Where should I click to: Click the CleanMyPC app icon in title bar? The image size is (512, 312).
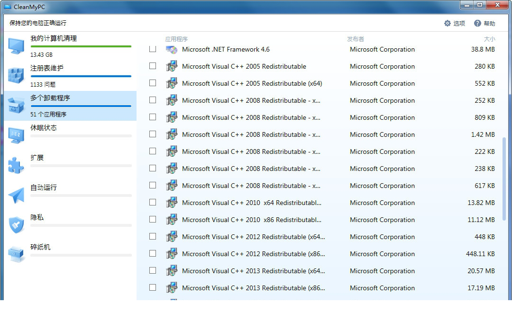coord(8,7)
